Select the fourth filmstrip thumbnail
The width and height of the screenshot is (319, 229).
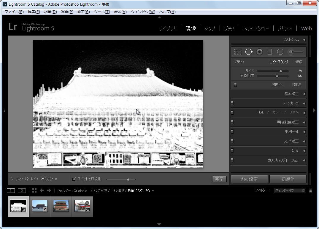pos(82,206)
